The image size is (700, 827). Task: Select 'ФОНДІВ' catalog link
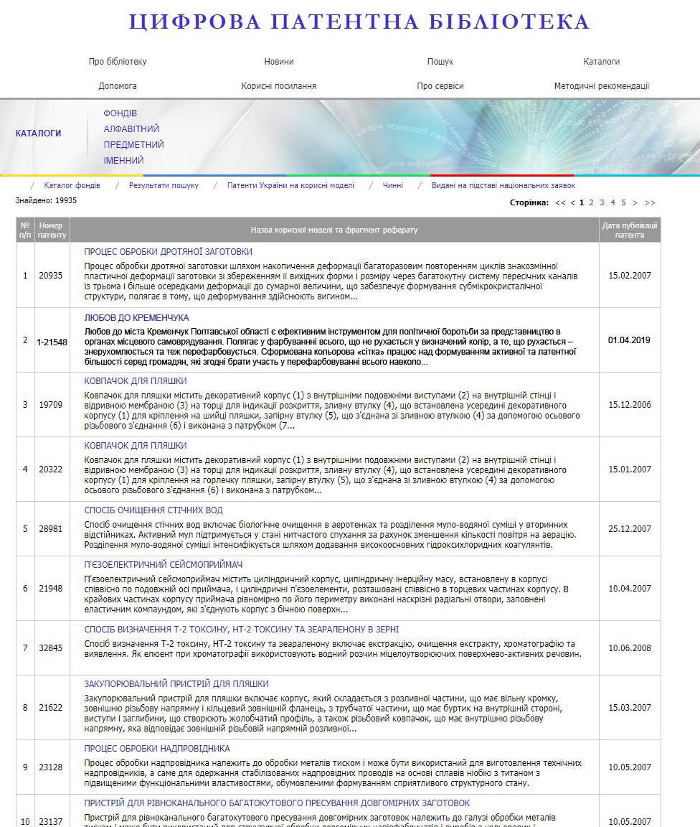click(x=120, y=113)
